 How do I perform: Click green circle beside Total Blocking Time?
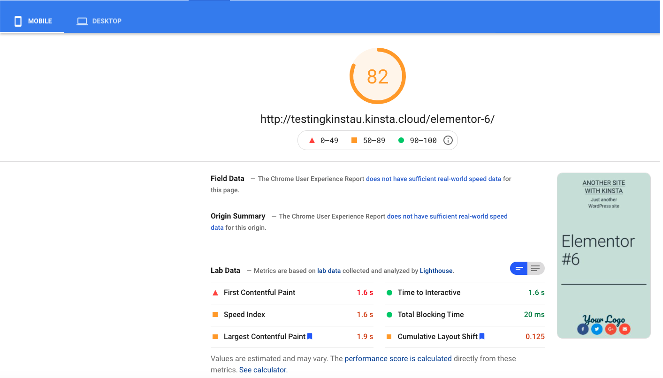[x=389, y=315]
